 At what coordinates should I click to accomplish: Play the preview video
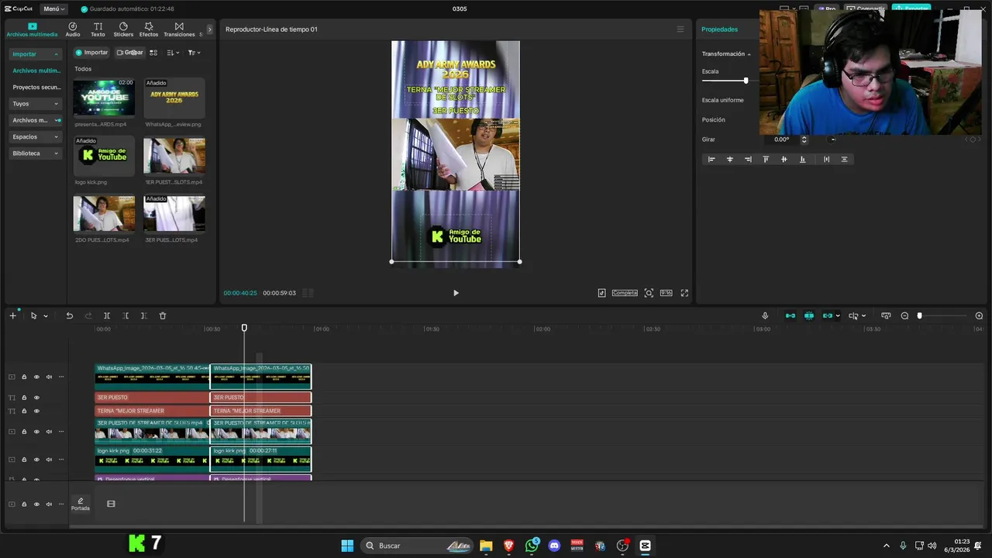tap(456, 293)
